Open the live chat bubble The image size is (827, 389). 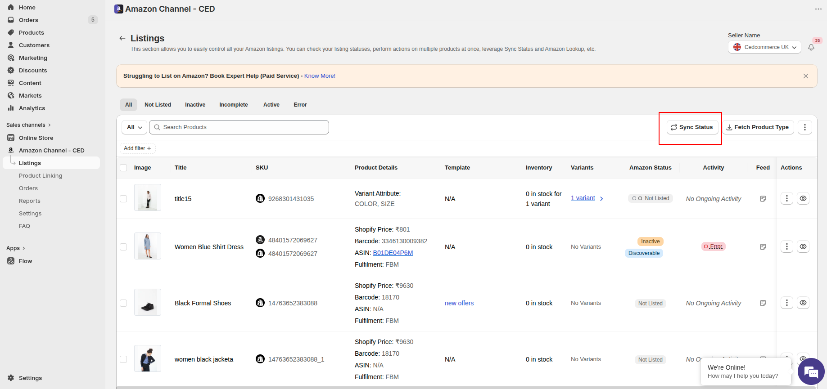pyautogui.click(x=811, y=372)
